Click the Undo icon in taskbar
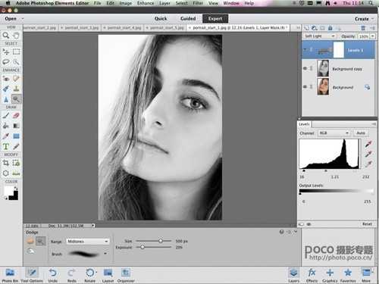The width and height of the screenshot is (379, 284). (52, 275)
